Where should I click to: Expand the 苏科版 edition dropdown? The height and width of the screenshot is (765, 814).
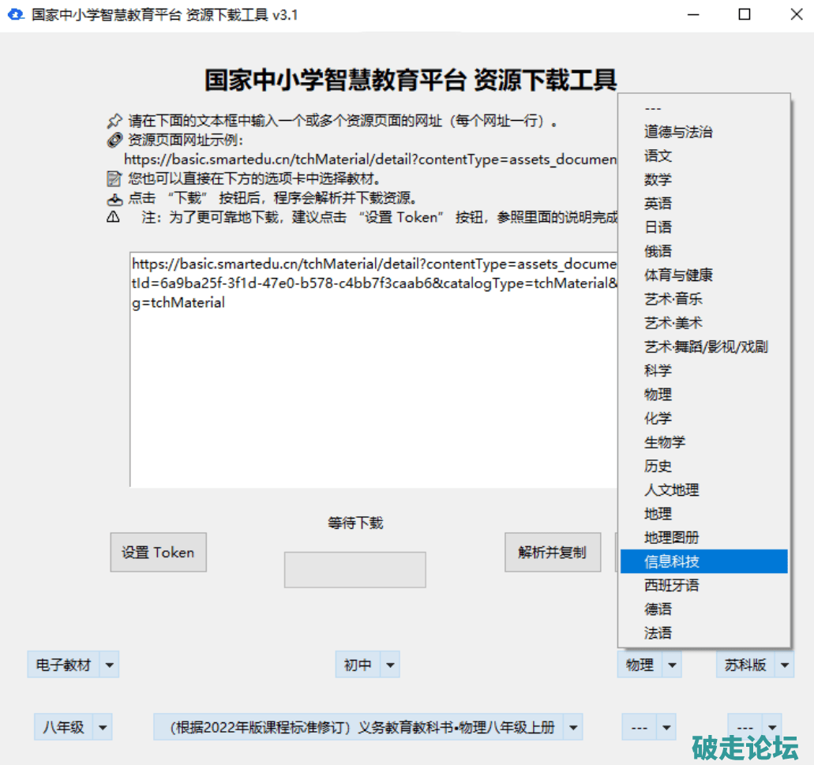pos(784,666)
